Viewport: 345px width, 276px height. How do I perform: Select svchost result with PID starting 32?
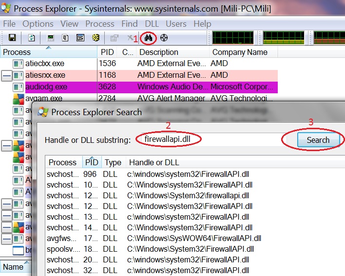tap(195, 270)
